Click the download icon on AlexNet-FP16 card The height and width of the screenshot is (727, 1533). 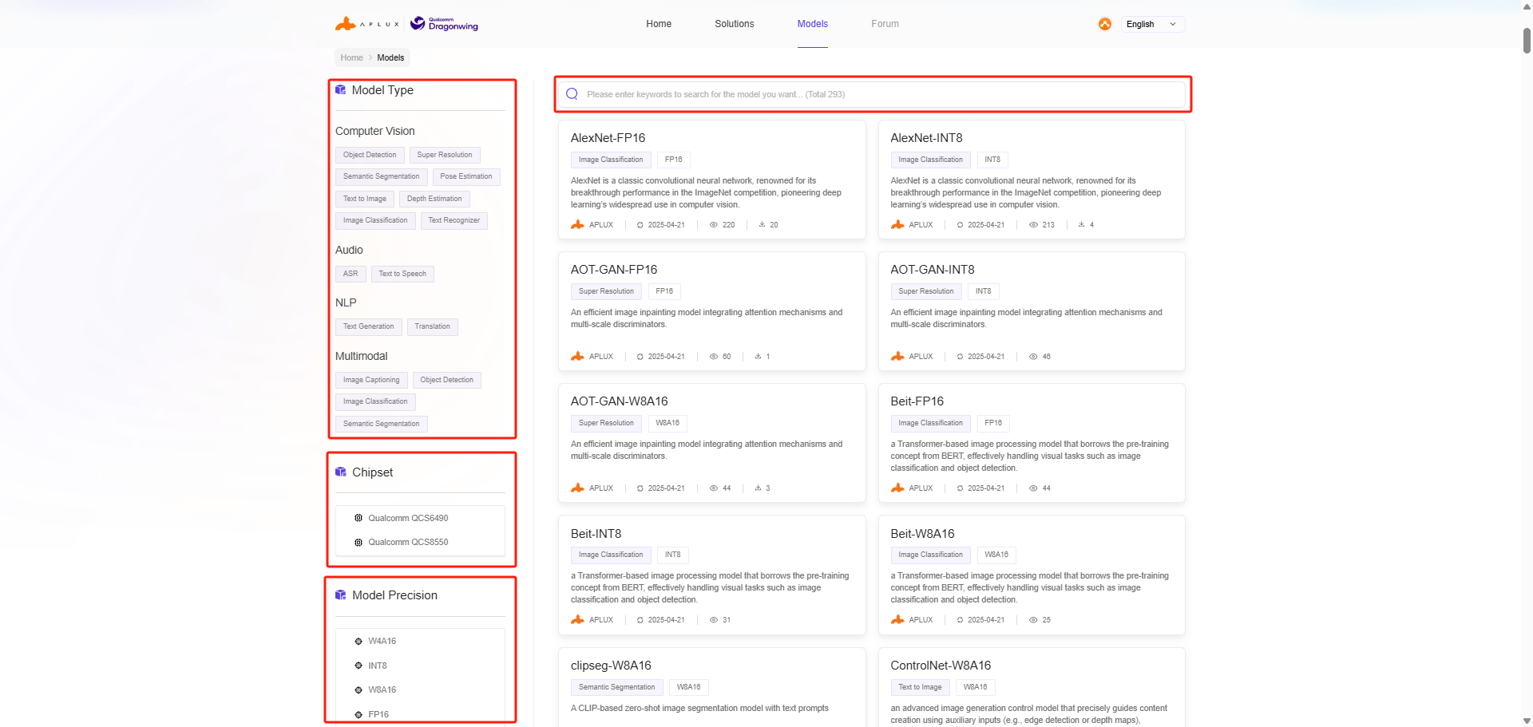(x=762, y=225)
